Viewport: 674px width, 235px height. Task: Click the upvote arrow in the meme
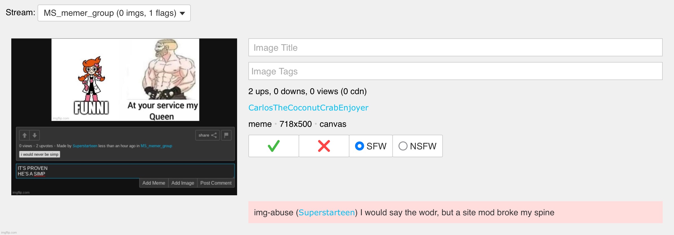[25, 135]
